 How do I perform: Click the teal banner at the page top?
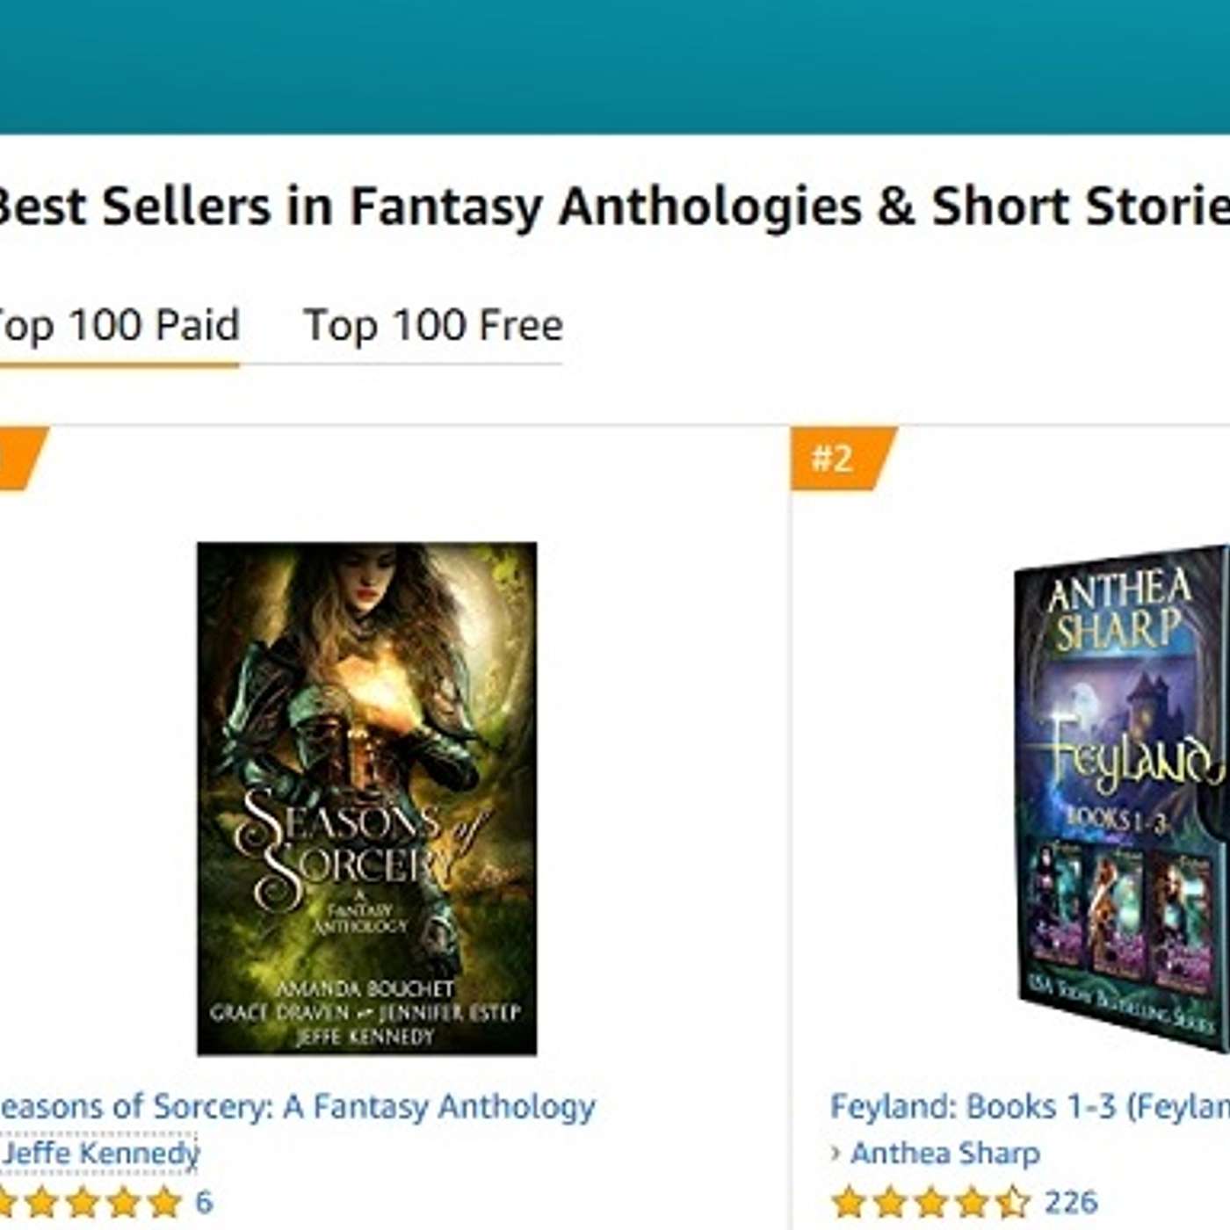[x=615, y=67]
